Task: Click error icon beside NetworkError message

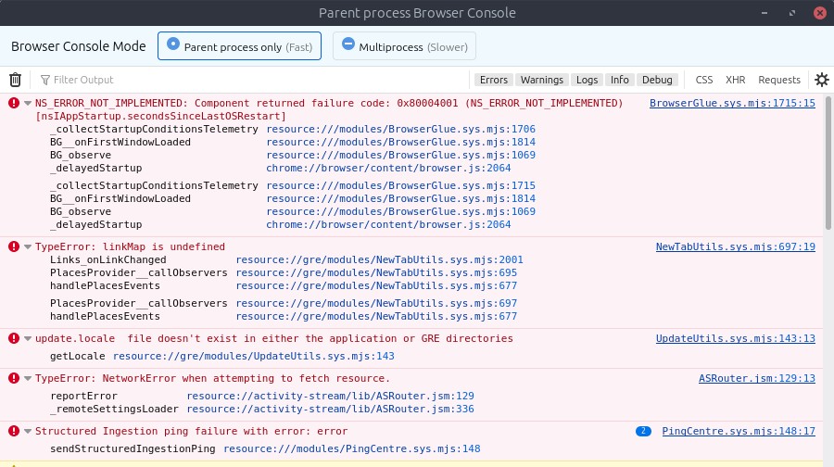Action: pos(14,378)
